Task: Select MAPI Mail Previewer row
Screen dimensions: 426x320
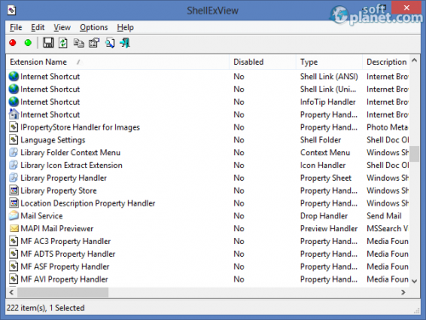Action: pyautogui.click(x=208, y=229)
